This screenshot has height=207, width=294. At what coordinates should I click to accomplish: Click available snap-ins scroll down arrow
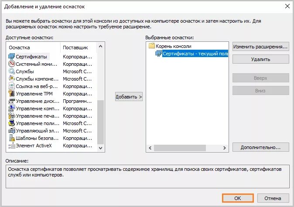coord(100,148)
